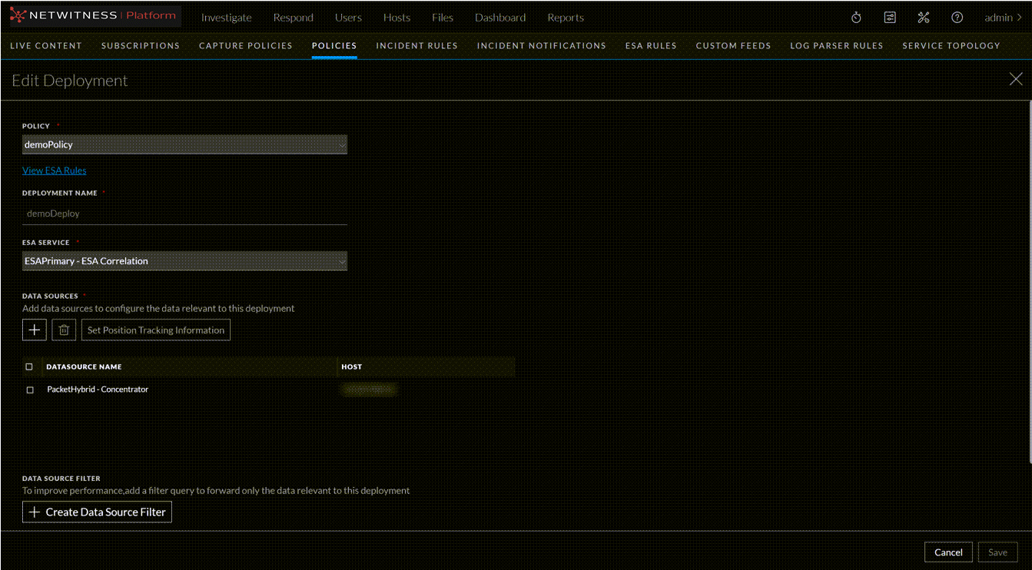This screenshot has height=570, width=1032.
Task: Open the ESA Rules tab
Action: point(651,45)
